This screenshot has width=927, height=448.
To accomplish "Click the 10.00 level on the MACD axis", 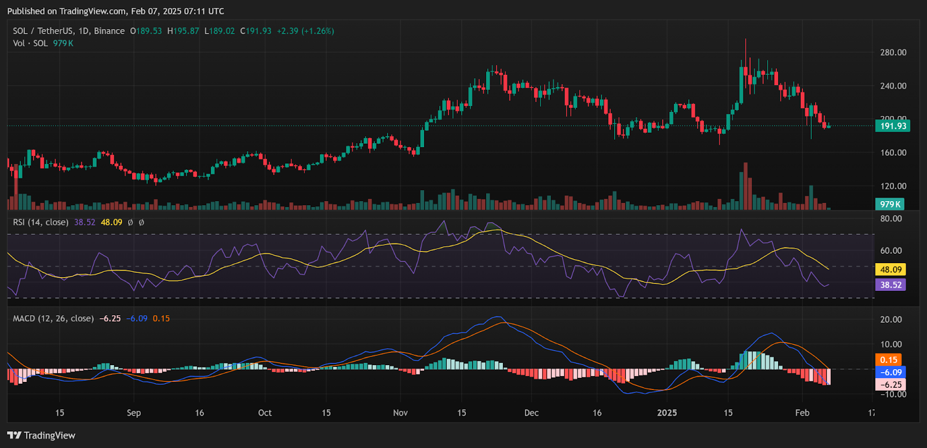I will tap(891, 344).
